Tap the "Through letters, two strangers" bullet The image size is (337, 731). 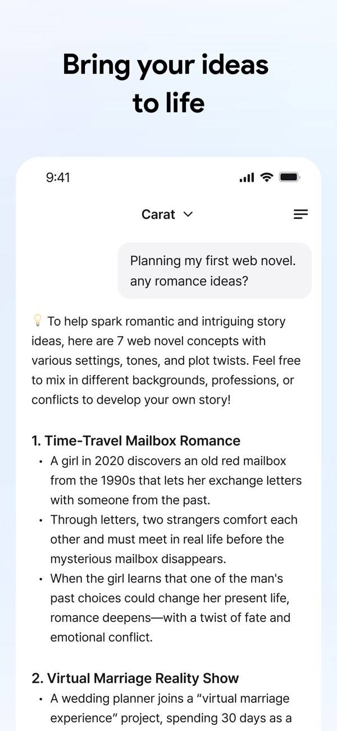point(174,520)
